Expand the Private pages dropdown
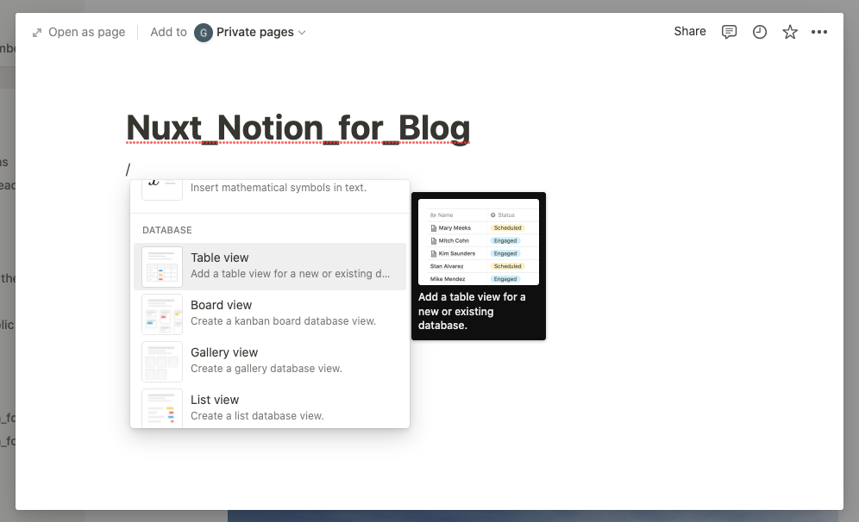This screenshot has width=859, height=522. tap(260, 32)
